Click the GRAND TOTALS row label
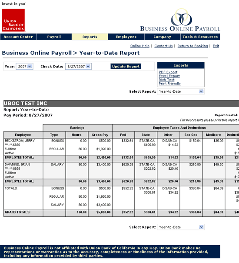 pos(18,212)
